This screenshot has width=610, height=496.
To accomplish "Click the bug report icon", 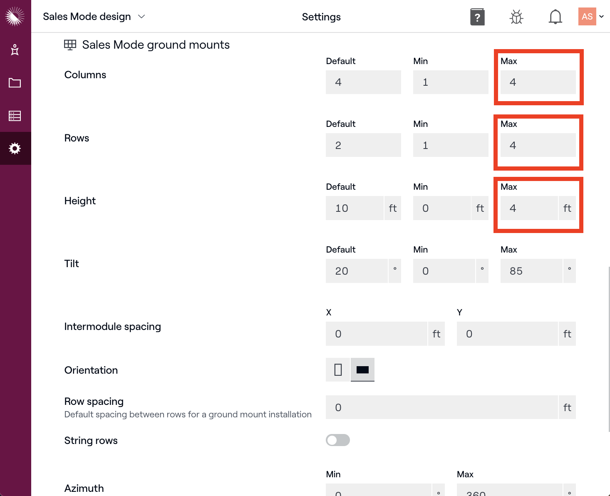I will click(516, 17).
